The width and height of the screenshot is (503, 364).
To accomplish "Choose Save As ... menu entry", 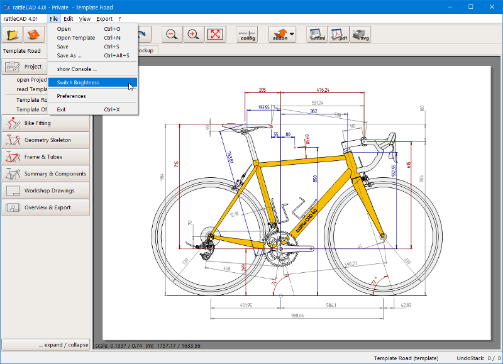I will pos(92,56).
